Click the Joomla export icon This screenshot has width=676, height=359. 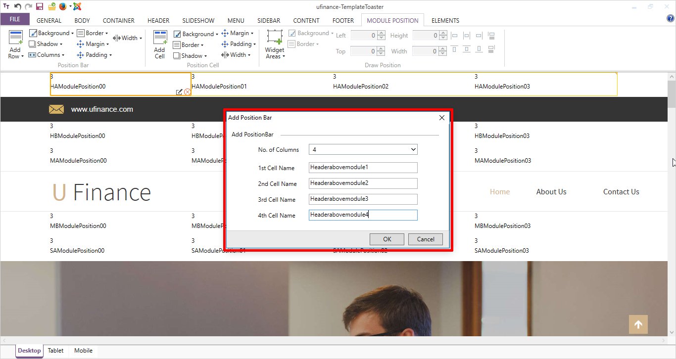[x=77, y=6]
